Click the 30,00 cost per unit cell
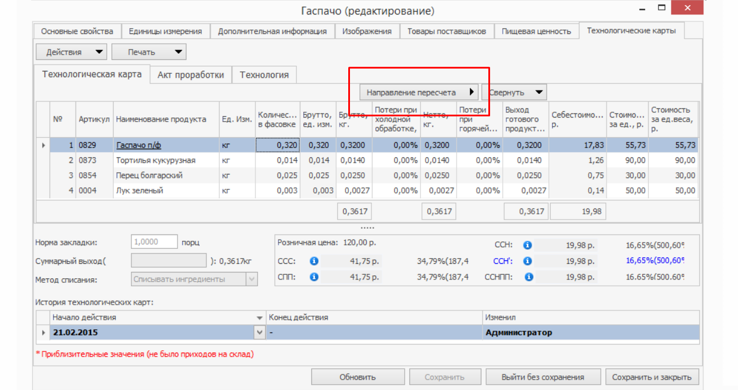 point(627,175)
